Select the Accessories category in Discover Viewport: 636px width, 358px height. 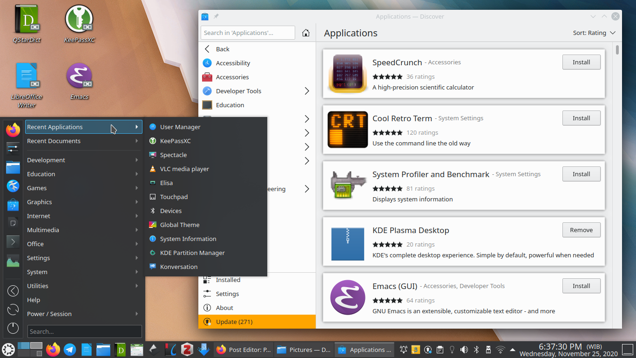(257, 77)
